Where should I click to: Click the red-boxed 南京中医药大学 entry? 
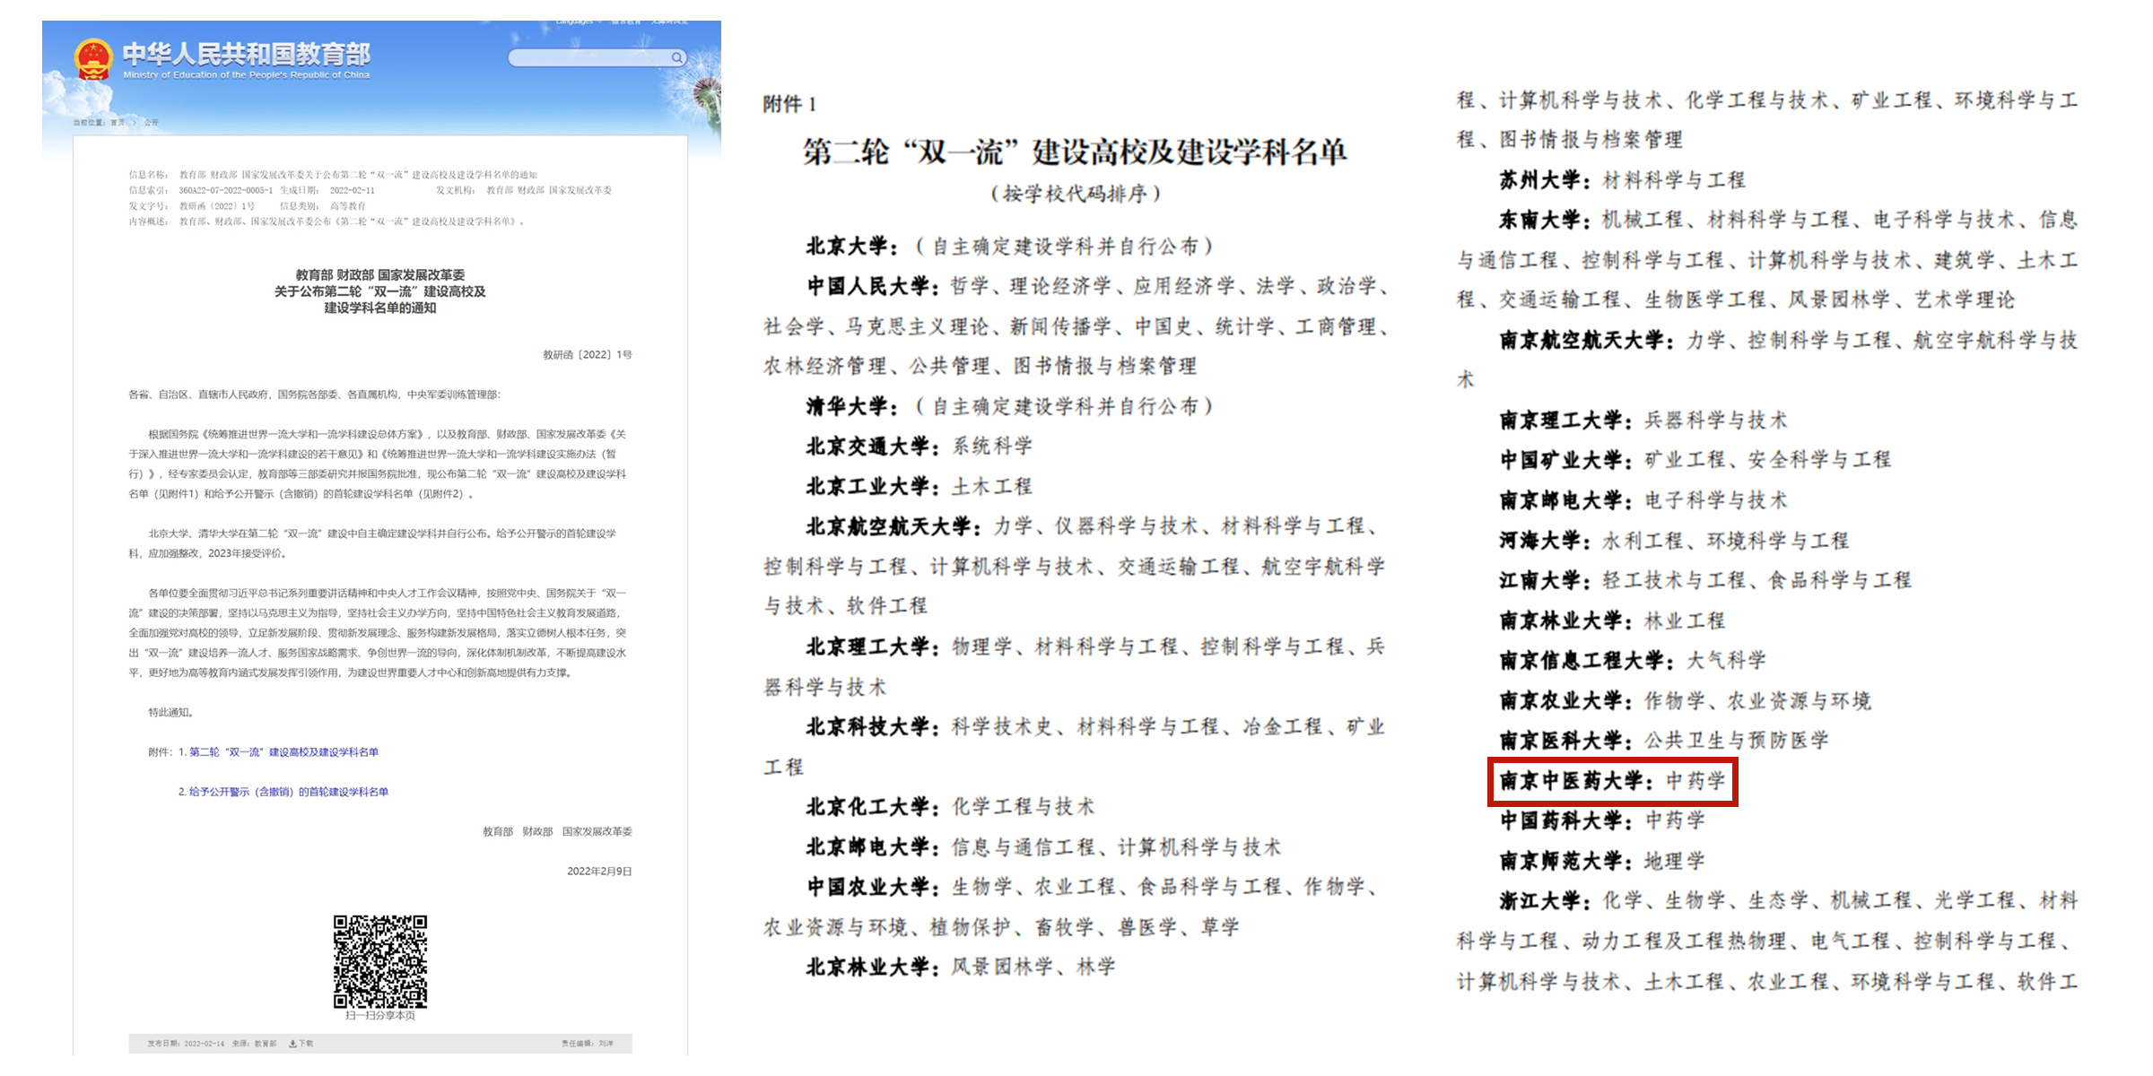1612,781
